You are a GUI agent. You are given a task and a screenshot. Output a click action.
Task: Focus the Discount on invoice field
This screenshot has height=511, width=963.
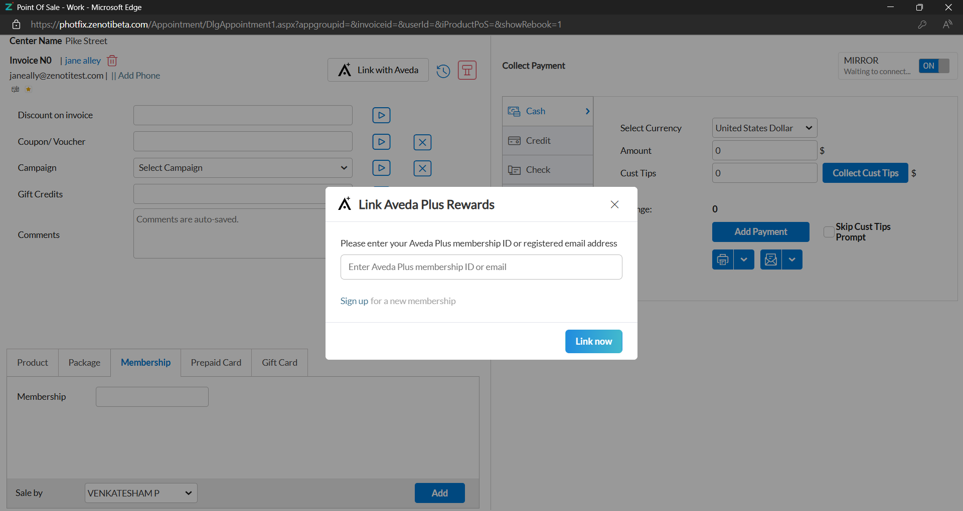tap(243, 115)
